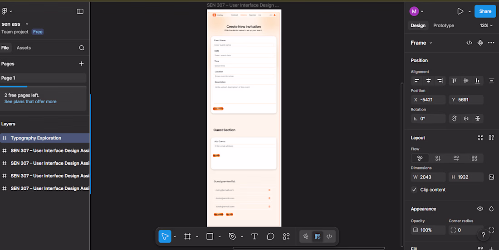This screenshot has height=250, width=499.
Task: Click the Share button
Action: (485, 11)
